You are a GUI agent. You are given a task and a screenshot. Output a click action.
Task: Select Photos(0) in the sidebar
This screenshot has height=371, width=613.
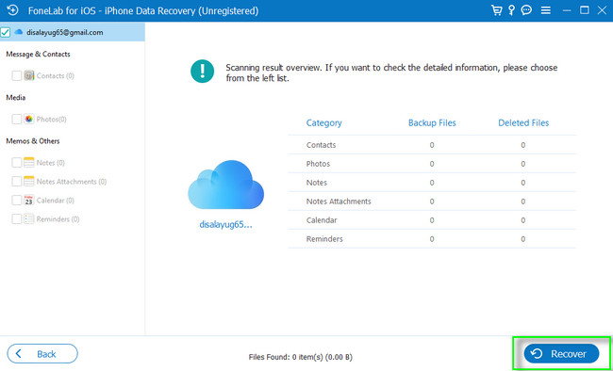coord(51,119)
